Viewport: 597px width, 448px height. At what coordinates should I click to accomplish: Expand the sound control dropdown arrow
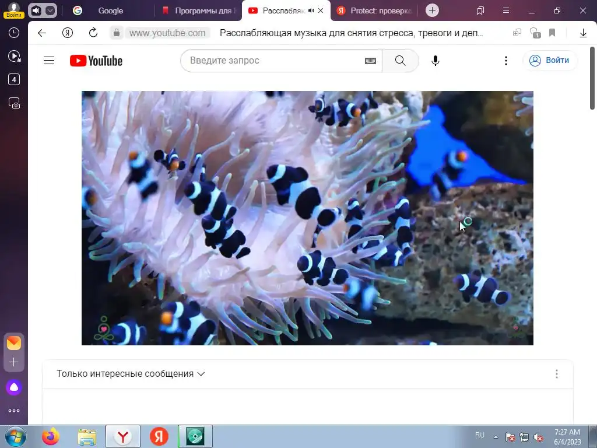pos(50,10)
